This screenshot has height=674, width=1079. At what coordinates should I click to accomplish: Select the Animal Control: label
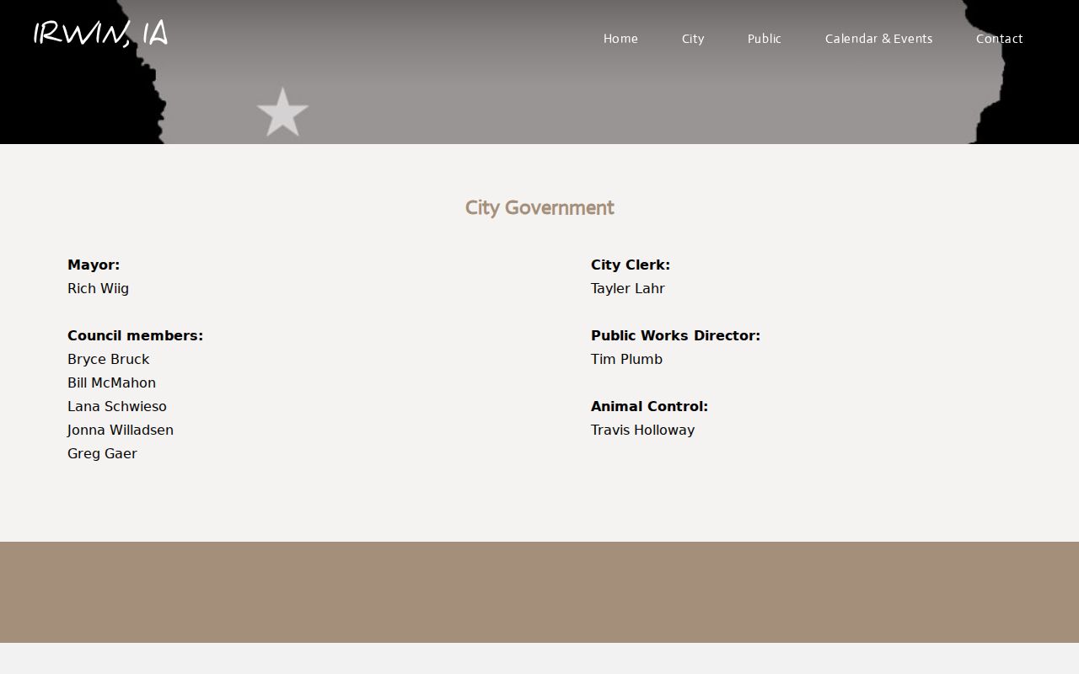[x=649, y=406]
